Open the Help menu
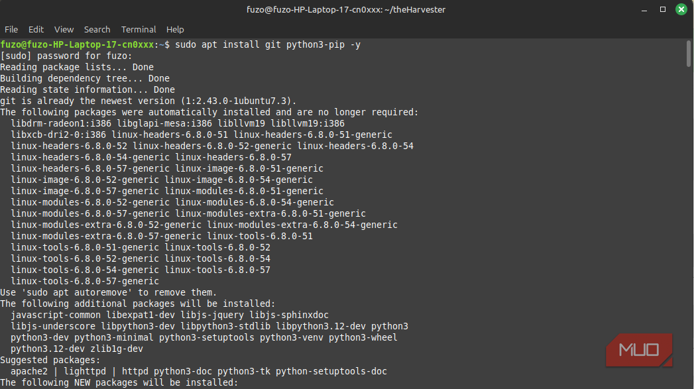 [175, 29]
